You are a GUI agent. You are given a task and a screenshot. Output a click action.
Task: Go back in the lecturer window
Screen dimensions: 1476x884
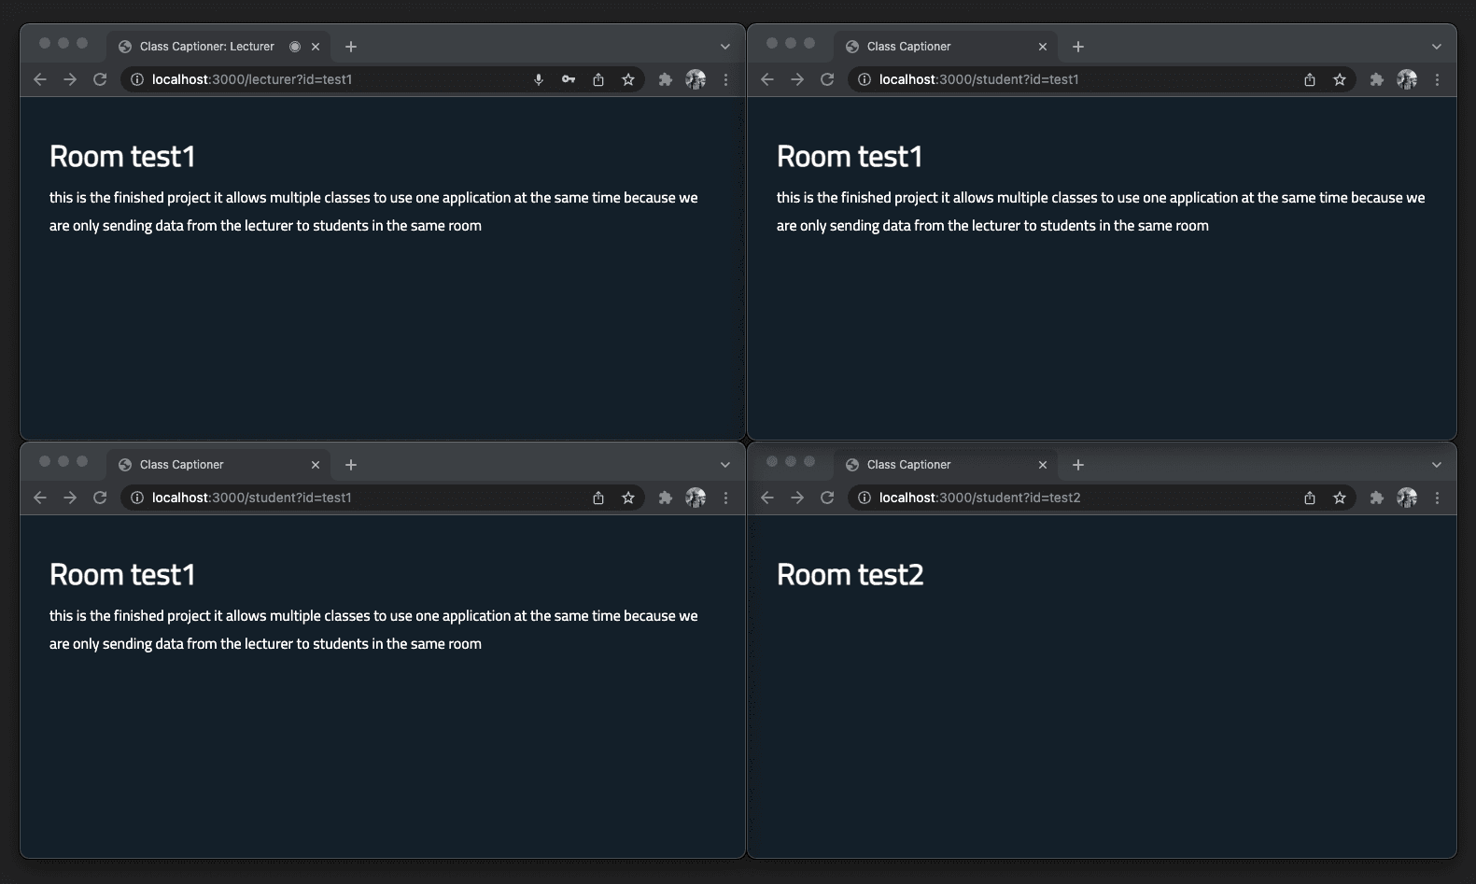(x=40, y=79)
